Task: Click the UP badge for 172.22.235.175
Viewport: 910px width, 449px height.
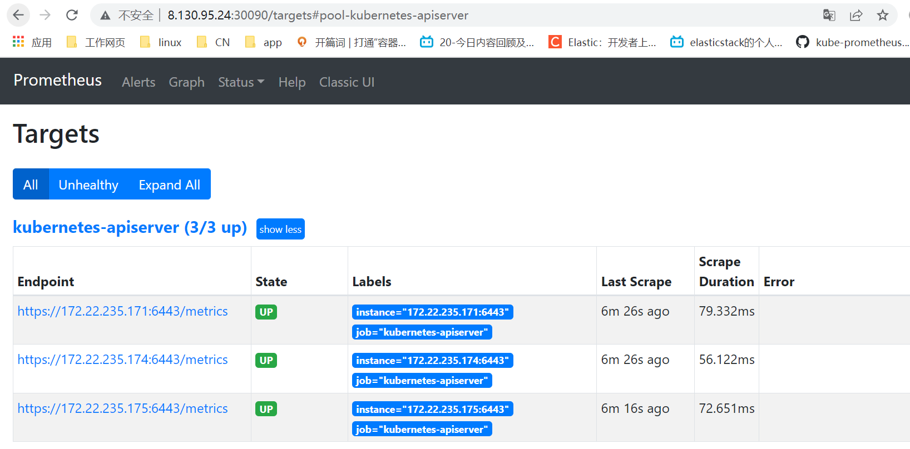Action: (x=266, y=409)
